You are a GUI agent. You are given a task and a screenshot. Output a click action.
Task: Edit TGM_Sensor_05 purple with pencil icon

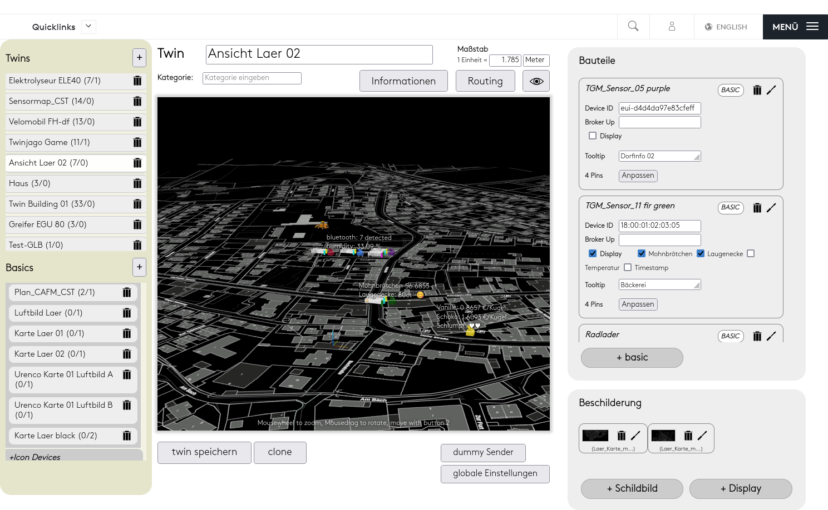(771, 90)
